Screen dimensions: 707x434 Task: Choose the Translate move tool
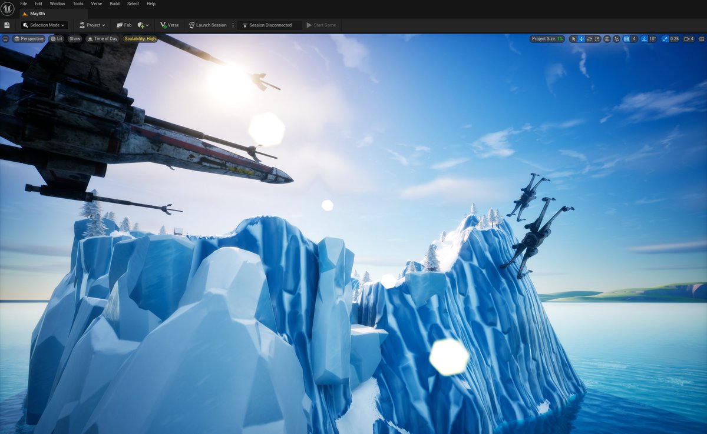[x=582, y=39]
